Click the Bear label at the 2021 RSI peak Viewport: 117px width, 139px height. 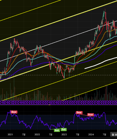(x=14, y=112)
